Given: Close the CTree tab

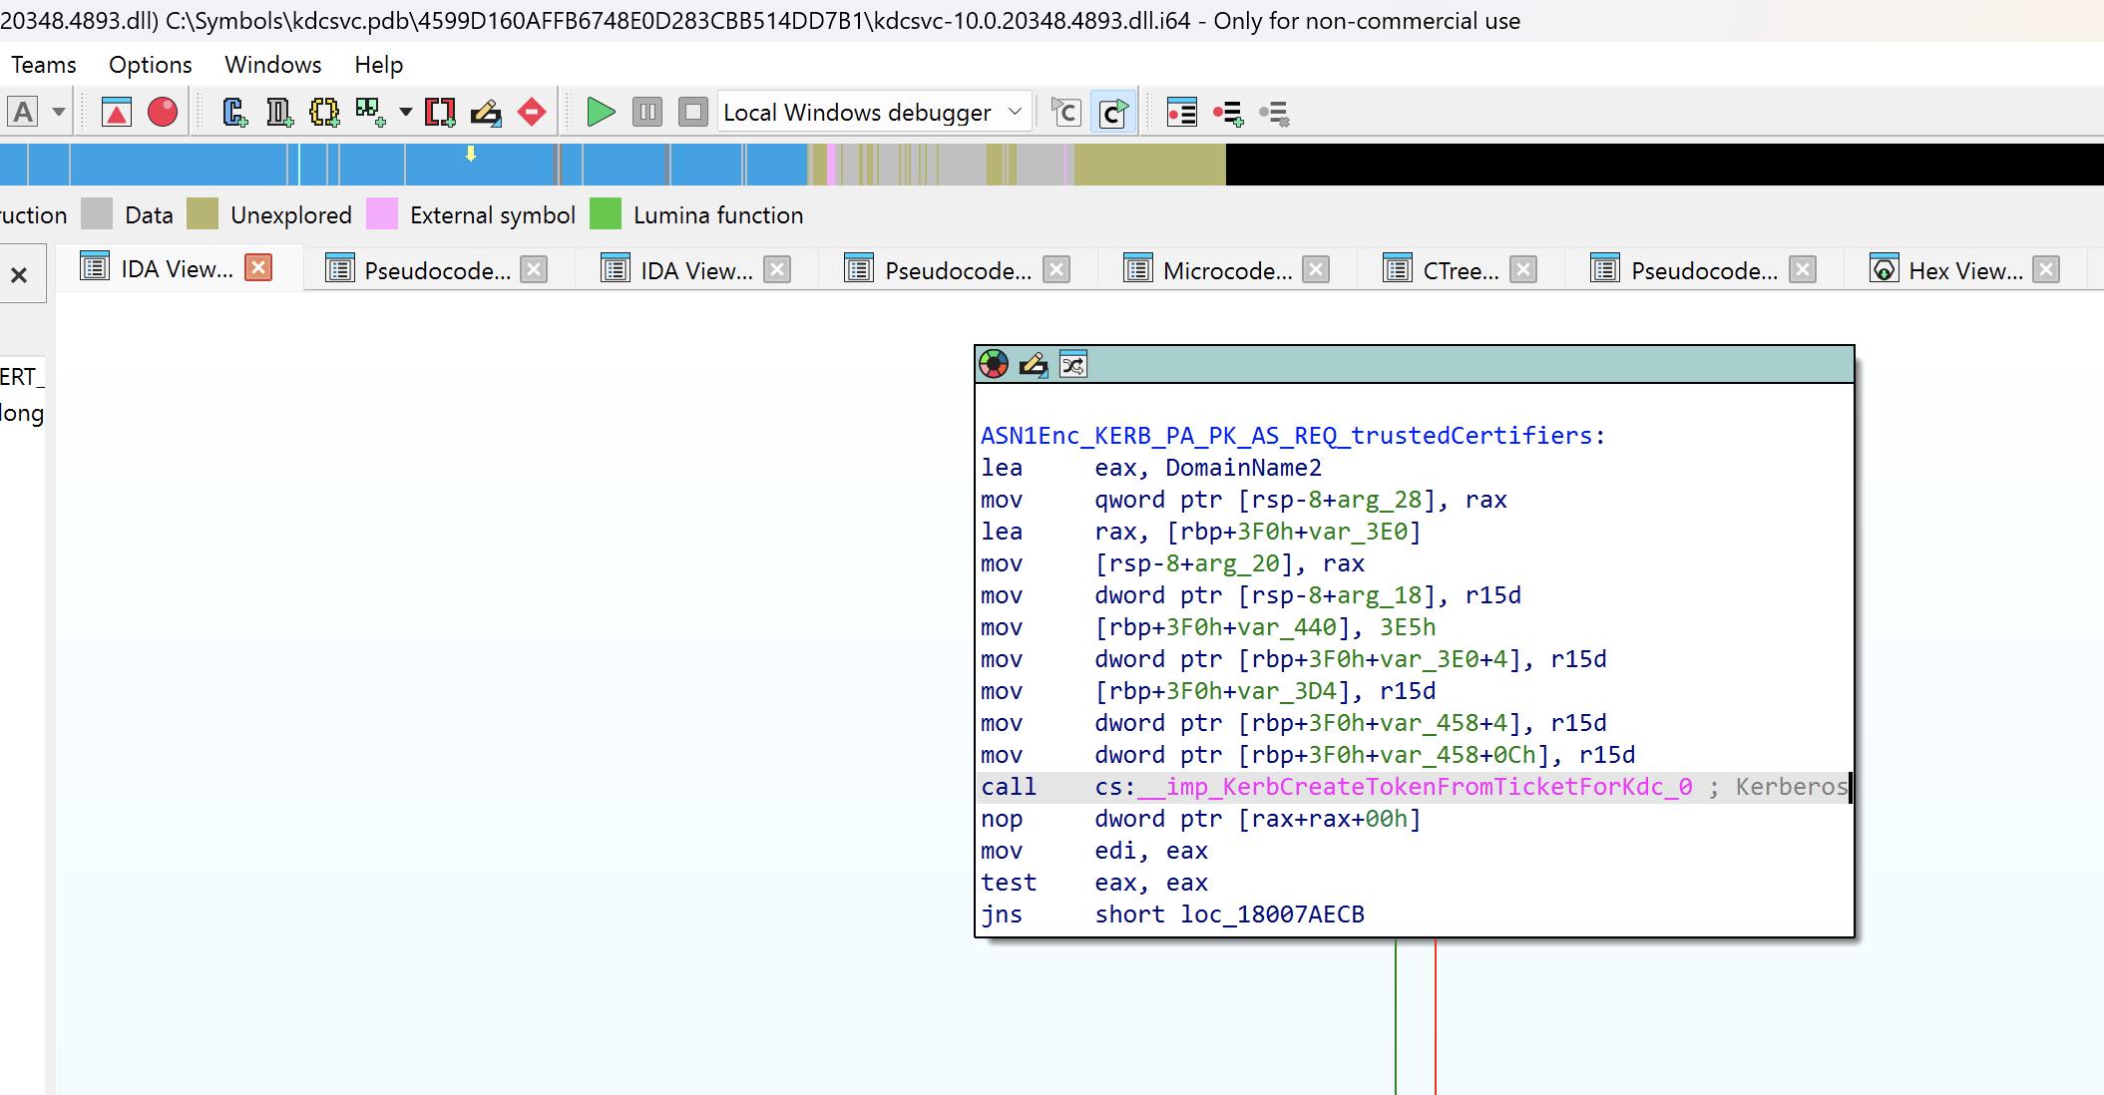Looking at the screenshot, I should [x=1523, y=269].
